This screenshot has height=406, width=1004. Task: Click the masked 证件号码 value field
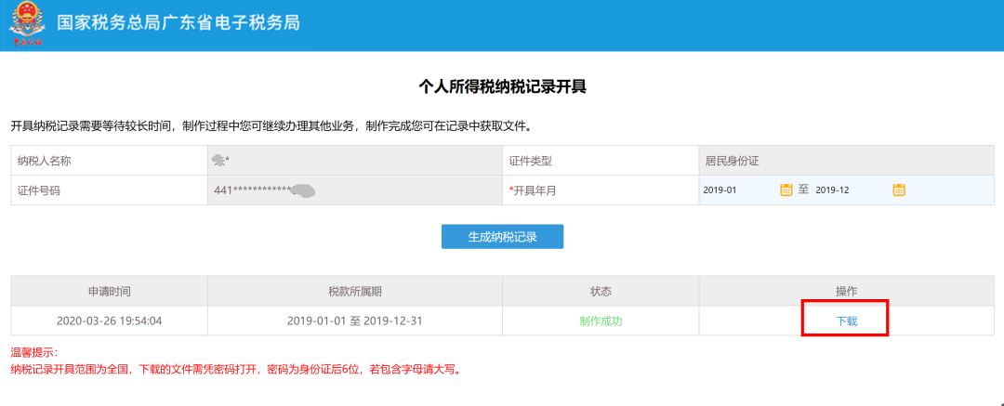[x=353, y=190]
